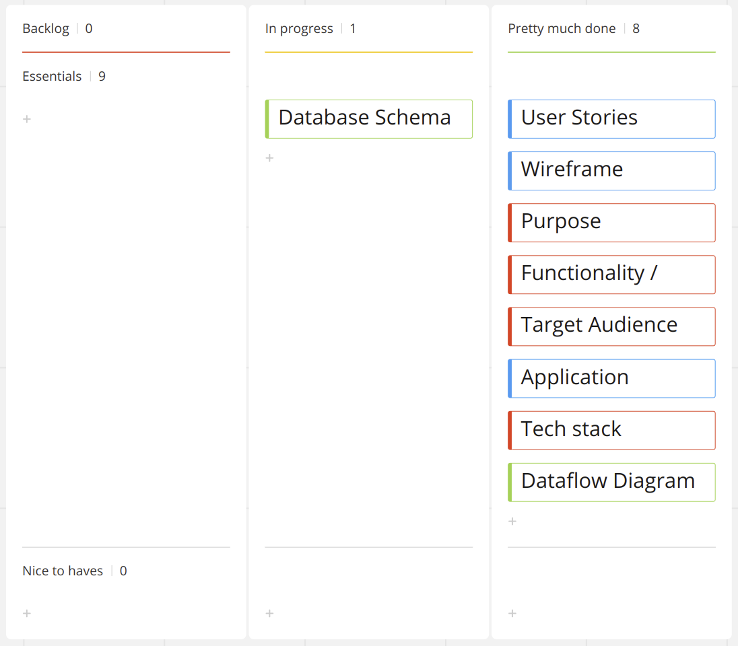Add Nice to haves card under Pretty much done
Image resolution: width=738 pixels, height=646 pixels.
coord(512,614)
